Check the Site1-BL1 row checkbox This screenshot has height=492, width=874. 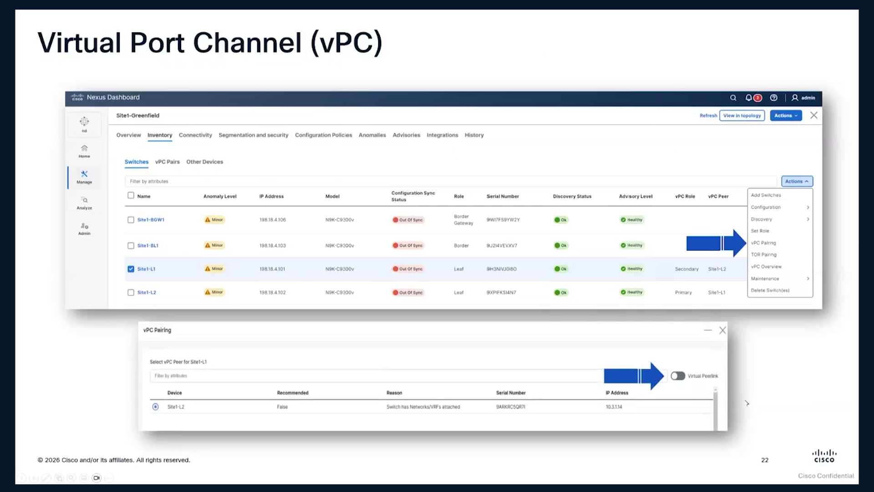(x=131, y=246)
